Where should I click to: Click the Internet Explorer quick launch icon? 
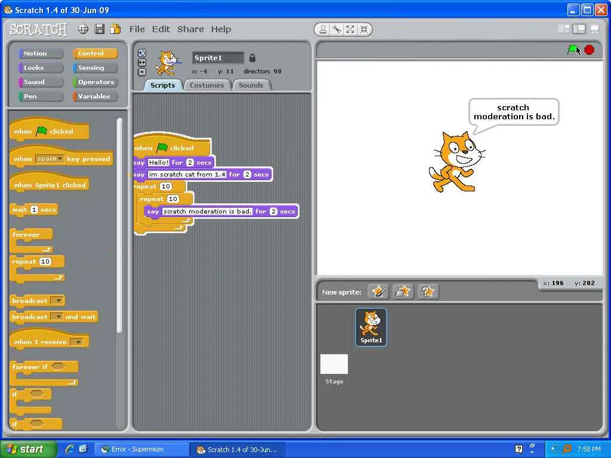[x=70, y=449]
